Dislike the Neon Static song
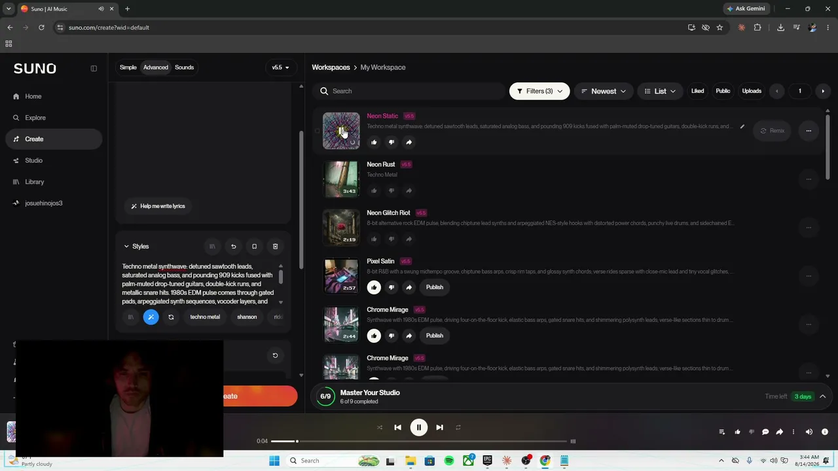 click(x=392, y=142)
